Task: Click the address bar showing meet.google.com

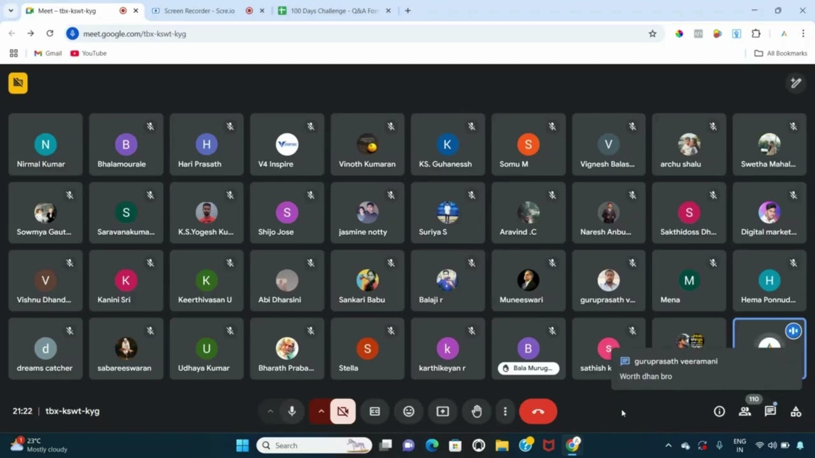Action: tap(363, 34)
